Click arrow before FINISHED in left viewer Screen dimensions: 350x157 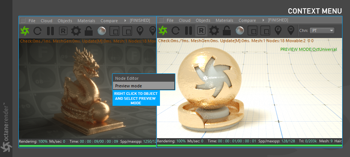tap(125, 21)
